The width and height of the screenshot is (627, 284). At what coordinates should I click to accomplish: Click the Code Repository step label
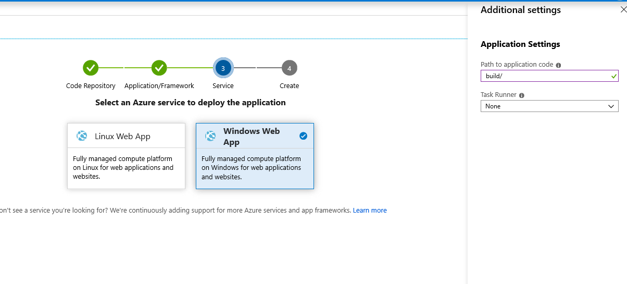tap(91, 85)
